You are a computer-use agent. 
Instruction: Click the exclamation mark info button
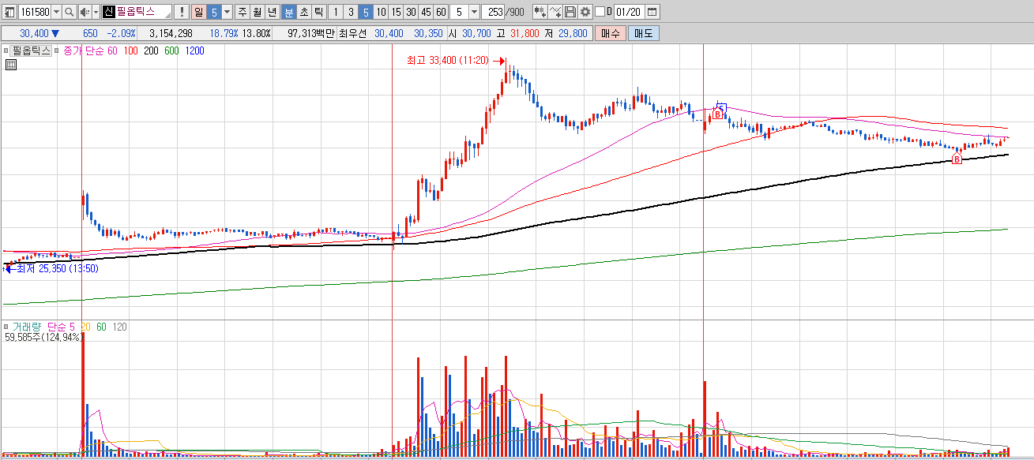click(182, 12)
